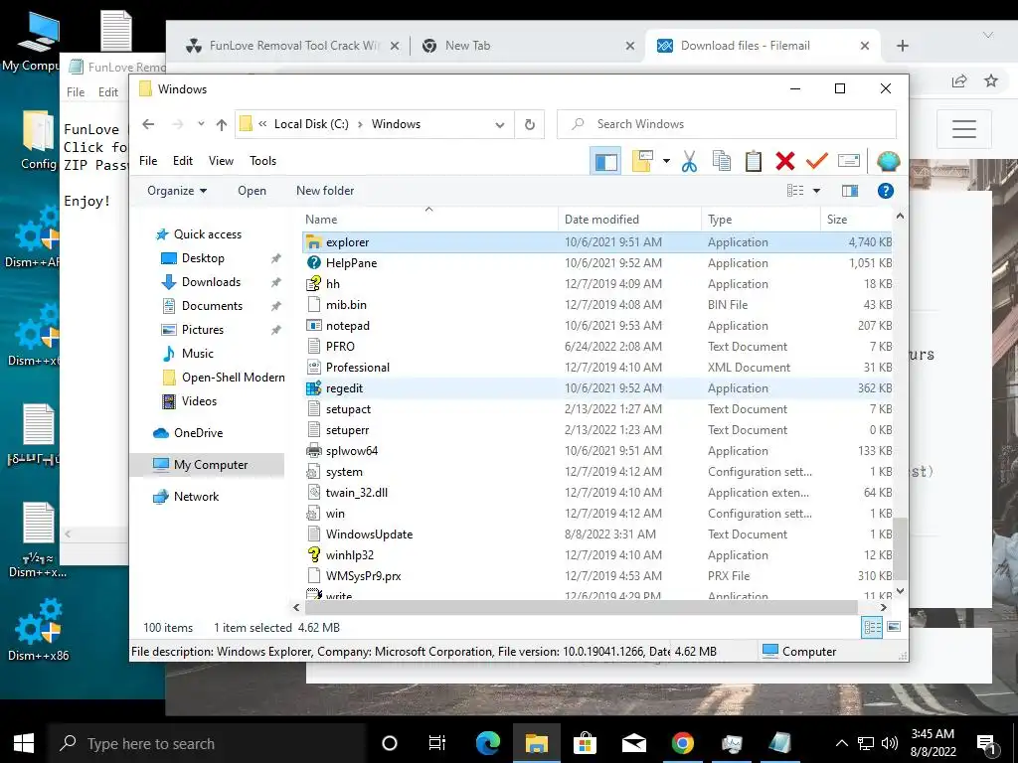
Task: Click the Paste clipboard toolbar icon
Action: (x=754, y=161)
